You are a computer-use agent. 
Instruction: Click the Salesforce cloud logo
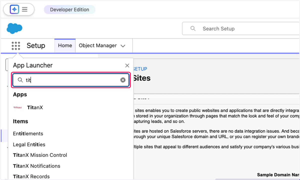tap(14, 28)
